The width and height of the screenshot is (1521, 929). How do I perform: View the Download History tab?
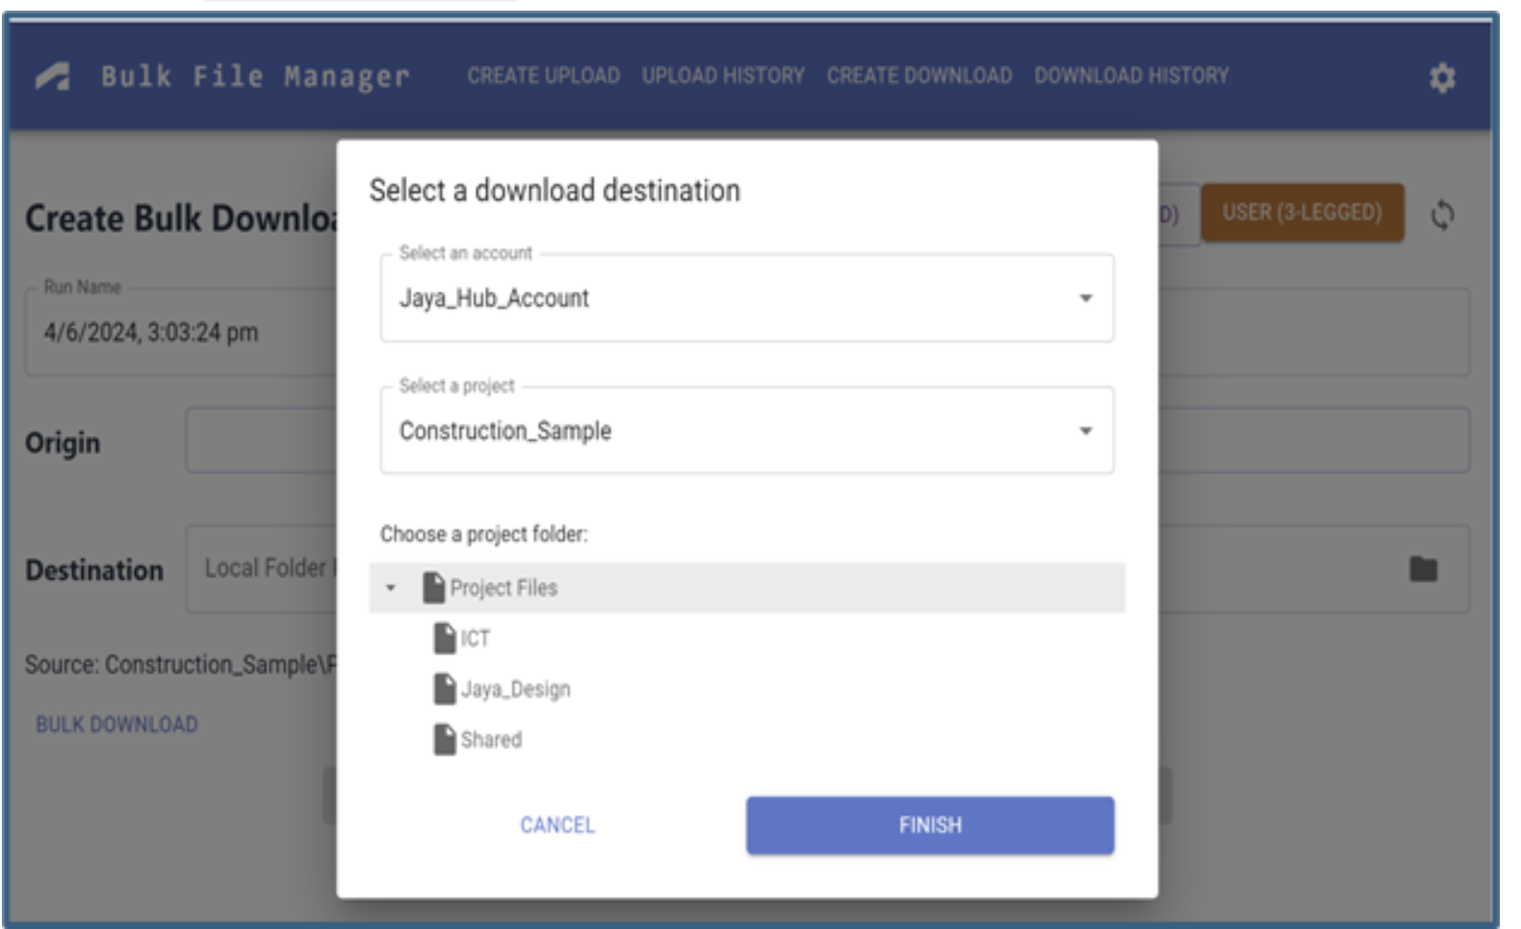(x=1131, y=76)
